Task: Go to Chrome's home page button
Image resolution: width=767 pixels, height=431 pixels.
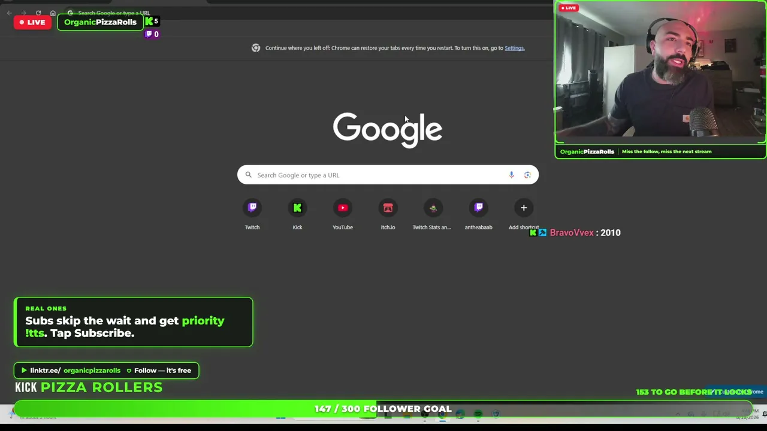Action: [x=53, y=13]
